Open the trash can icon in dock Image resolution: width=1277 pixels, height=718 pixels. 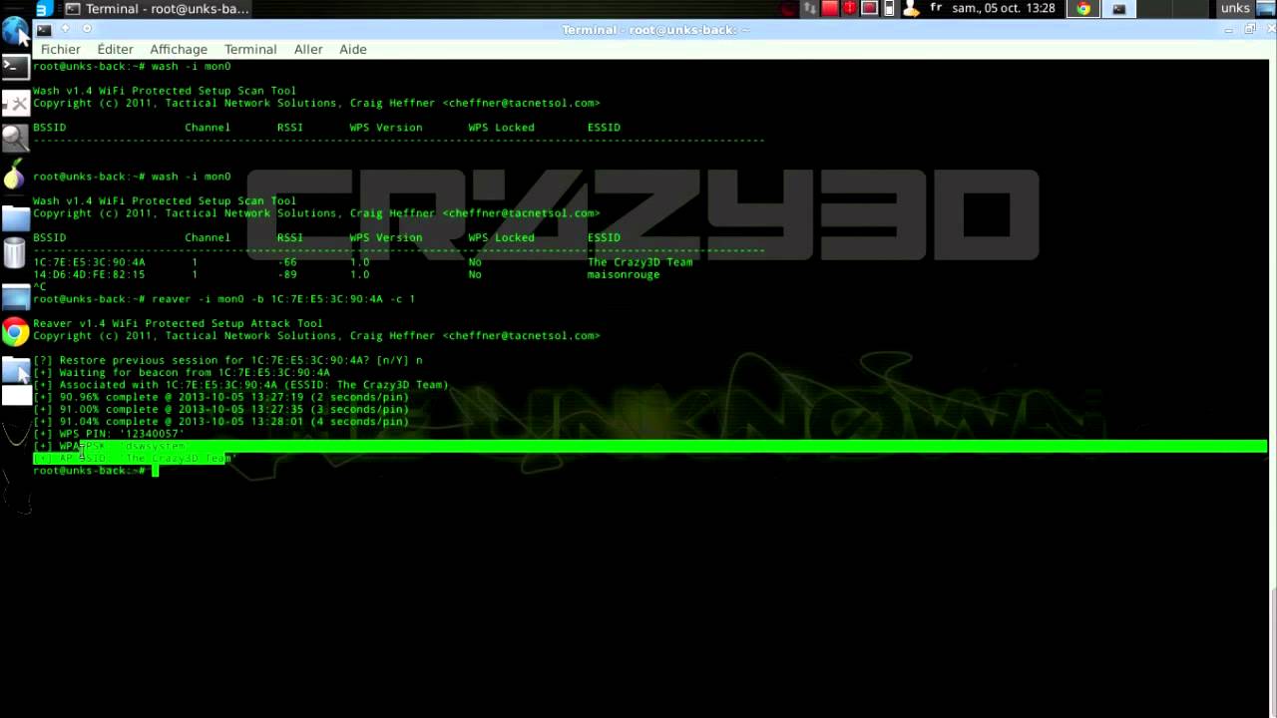click(x=14, y=253)
